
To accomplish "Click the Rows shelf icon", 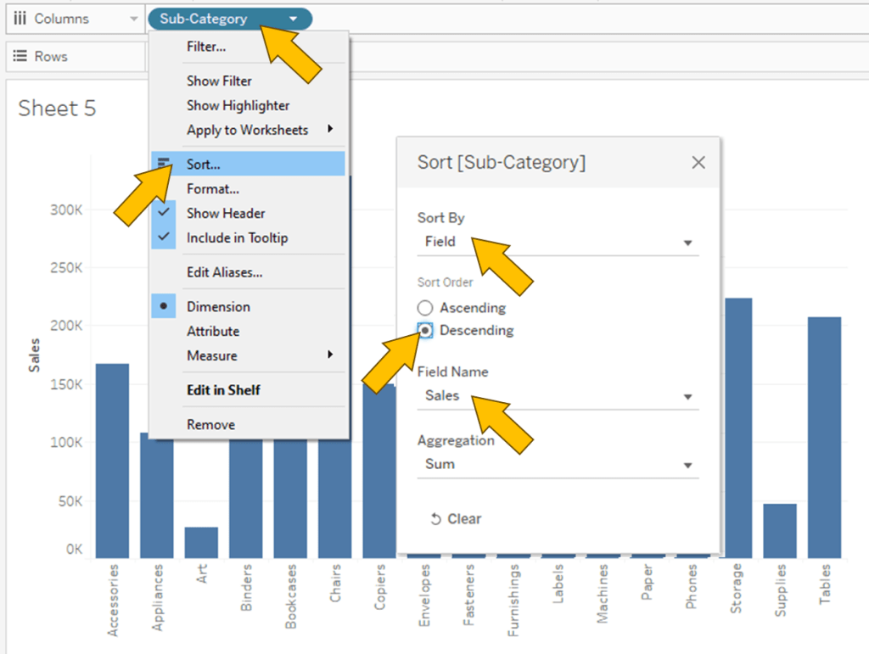I will coord(20,56).
